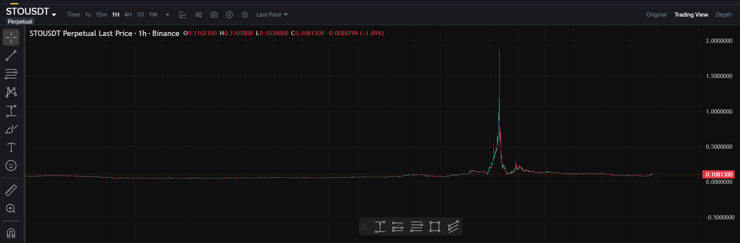This screenshot has width=740, height=243.
Task: Open the candlestick chart style selector
Action: point(199,14)
